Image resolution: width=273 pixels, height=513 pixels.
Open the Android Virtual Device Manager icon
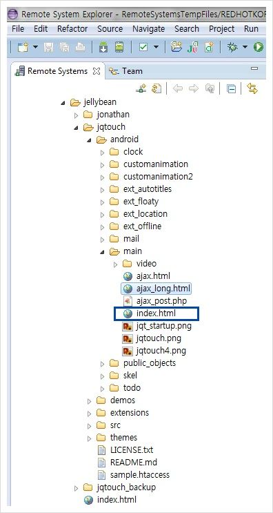[x=119, y=48]
